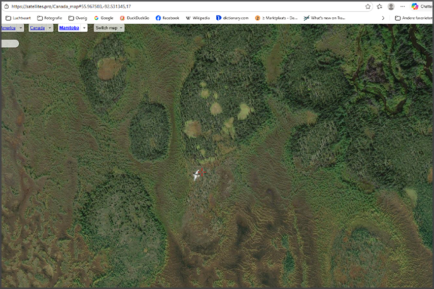Open the Facebook bookmark

(168, 18)
